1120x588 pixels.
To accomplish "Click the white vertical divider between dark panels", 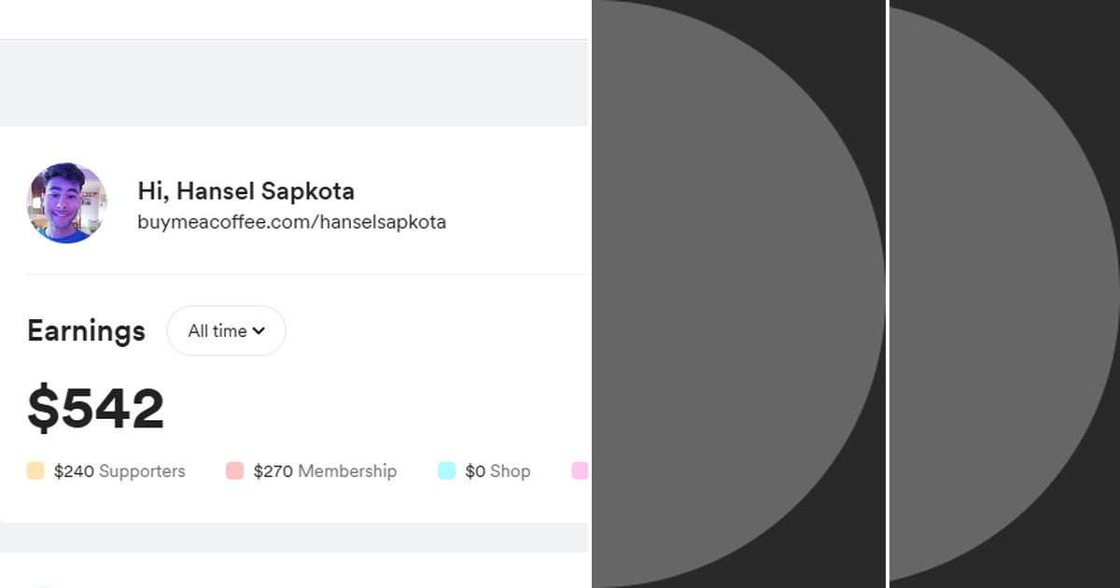I will click(887, 294).
